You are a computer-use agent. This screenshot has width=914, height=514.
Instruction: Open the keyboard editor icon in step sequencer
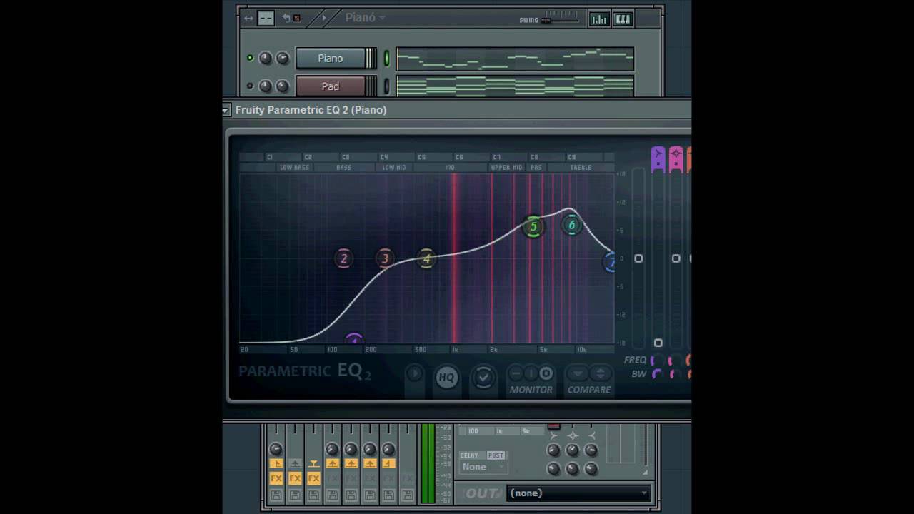623,19
